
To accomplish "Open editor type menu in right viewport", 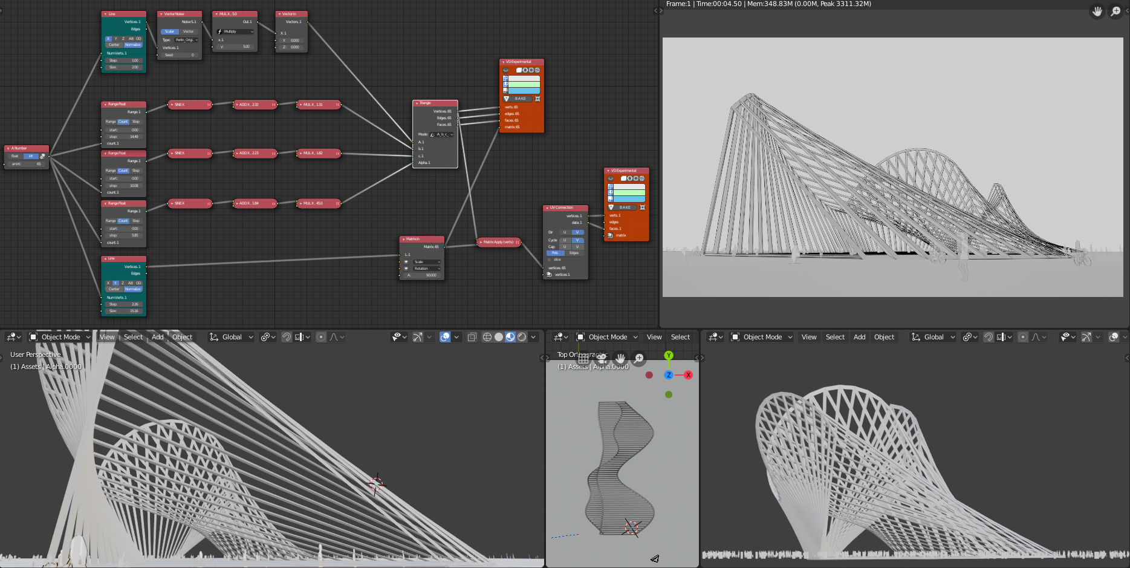I will [x=715, y=337].
